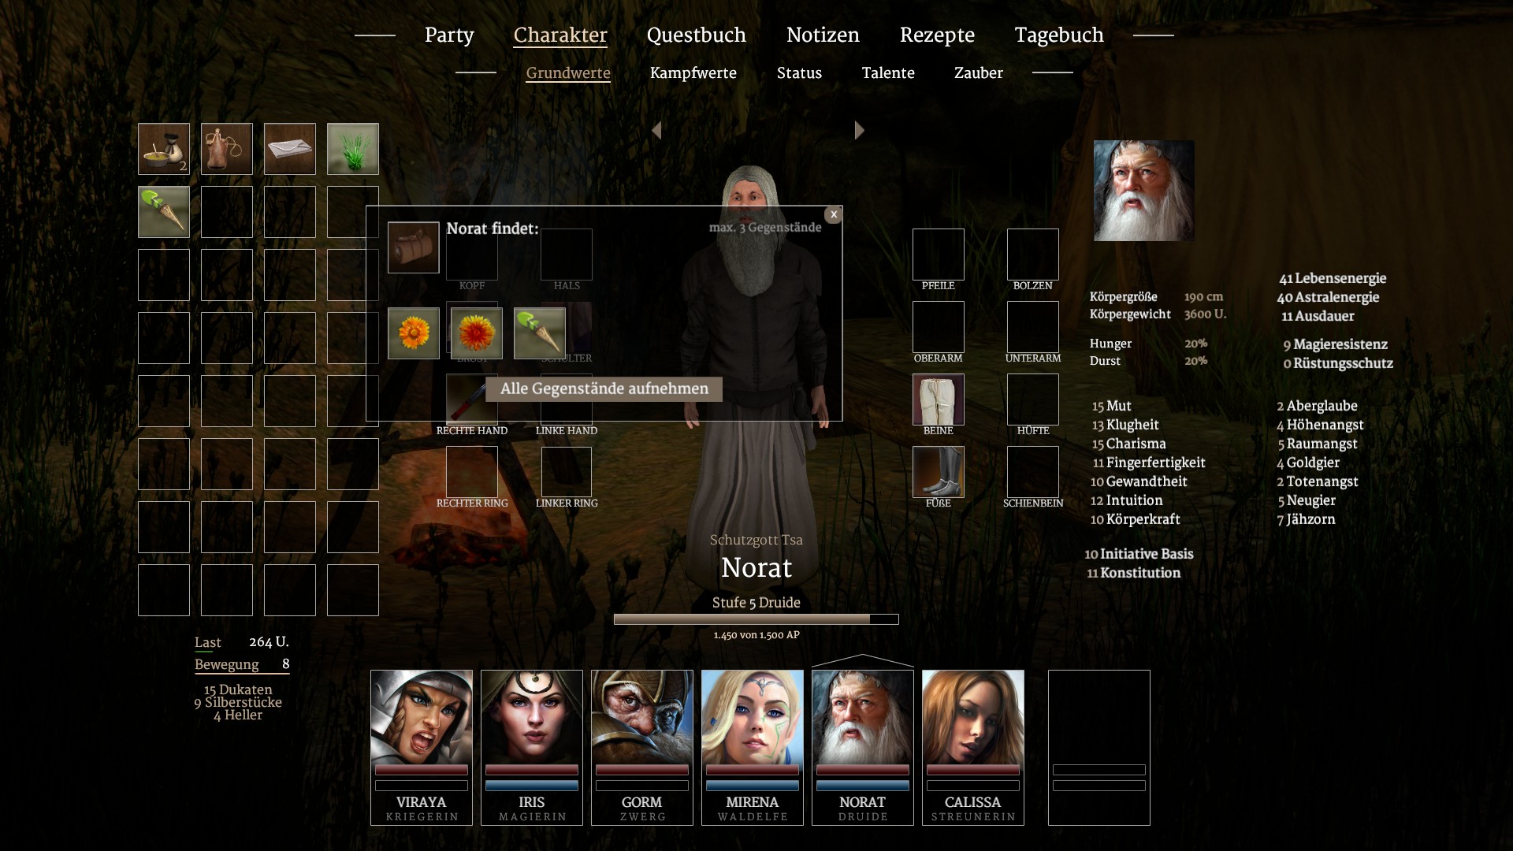Select the green grass herb inventory item
The image size is (1513, 851).
(353, 149)
